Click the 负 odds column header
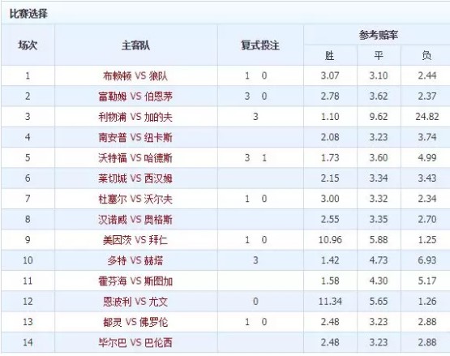Viewport: 450px width, 356px height. point(426,55)
